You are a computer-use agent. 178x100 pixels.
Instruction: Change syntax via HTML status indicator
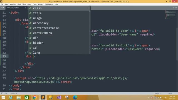(x=170, y=93)
